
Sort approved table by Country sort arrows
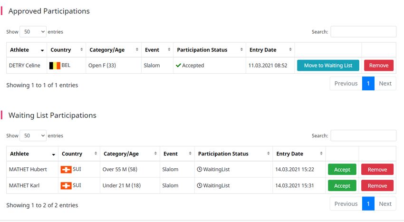[x=81, y=49]
